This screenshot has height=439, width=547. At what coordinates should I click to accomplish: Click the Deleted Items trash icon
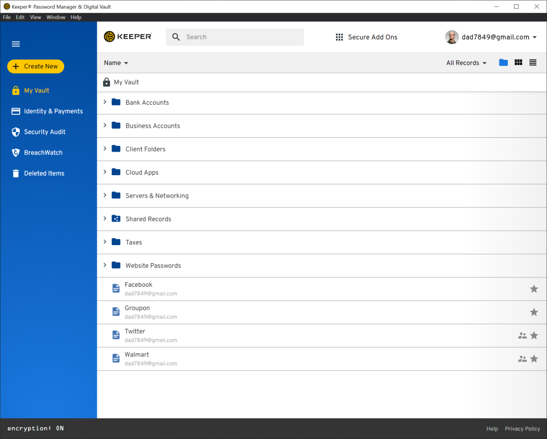tap(15, 173)
